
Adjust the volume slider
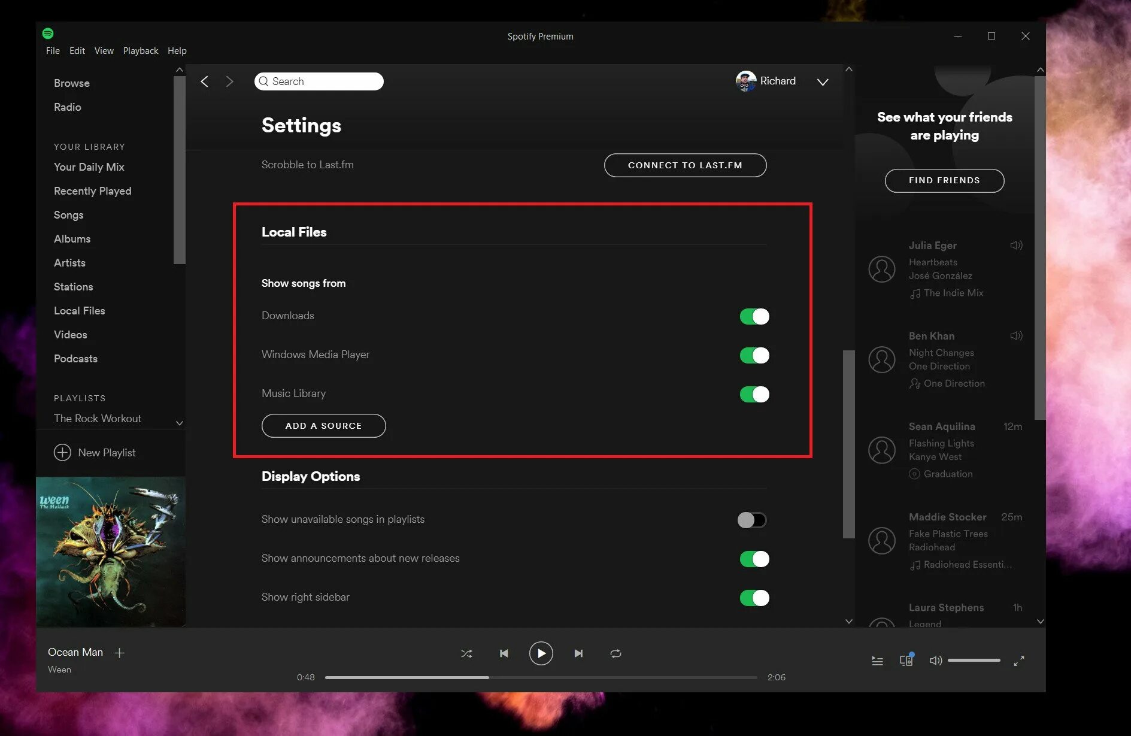point(974,661)
